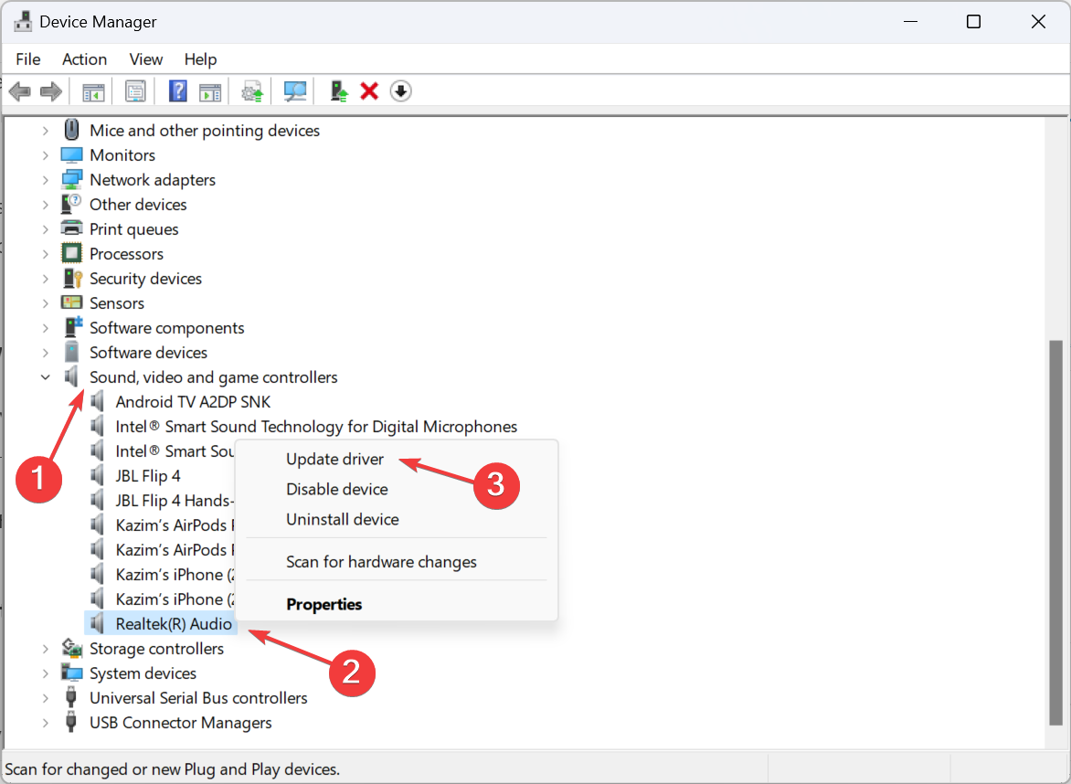Click the Storage controllers category icon
Viewport: 1071px width, 784px height.
(x=71, y=648)
